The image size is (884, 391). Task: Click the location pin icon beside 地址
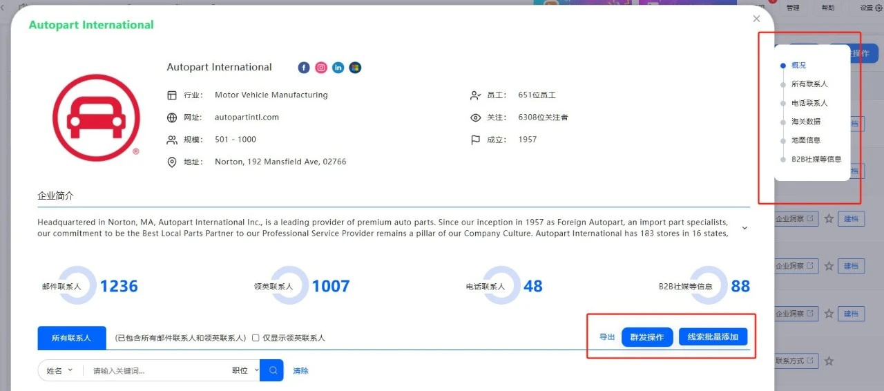(172, 162)
